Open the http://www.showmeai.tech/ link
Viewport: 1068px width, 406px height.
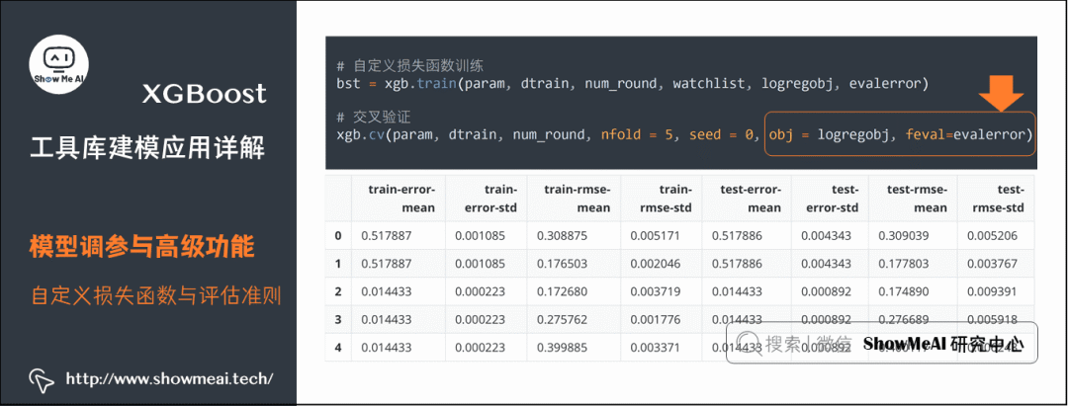click(169, 378)
